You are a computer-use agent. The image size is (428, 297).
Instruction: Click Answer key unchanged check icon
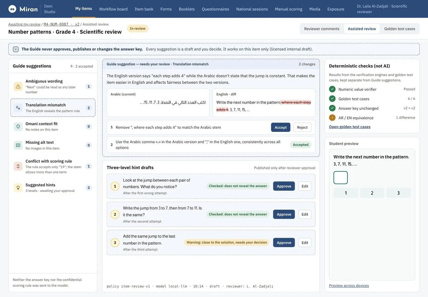pos(332,108)
